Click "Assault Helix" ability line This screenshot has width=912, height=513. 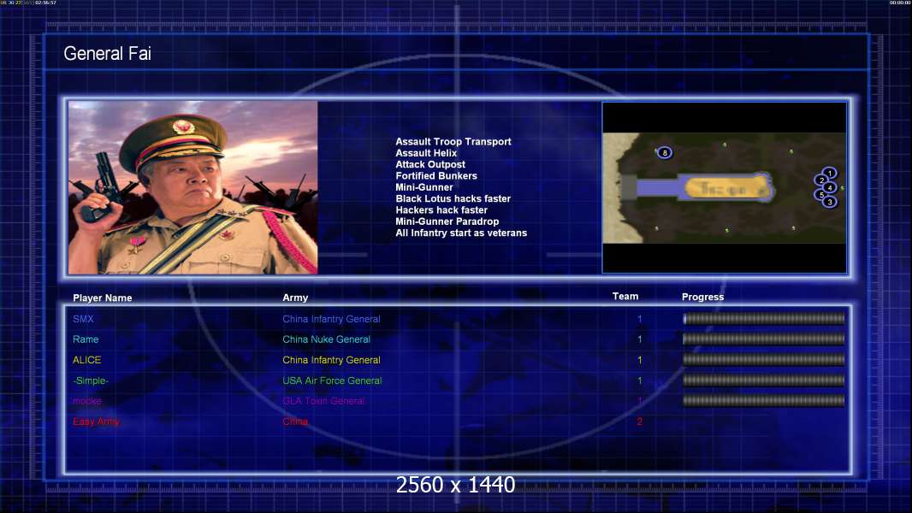tap(426, 153)
